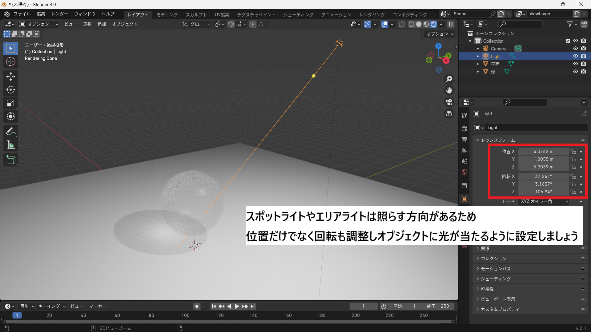Viewport: 591px width, 332px height.
Task: Open the transform orientation dropdown
Action: click(x=196, y=24)
